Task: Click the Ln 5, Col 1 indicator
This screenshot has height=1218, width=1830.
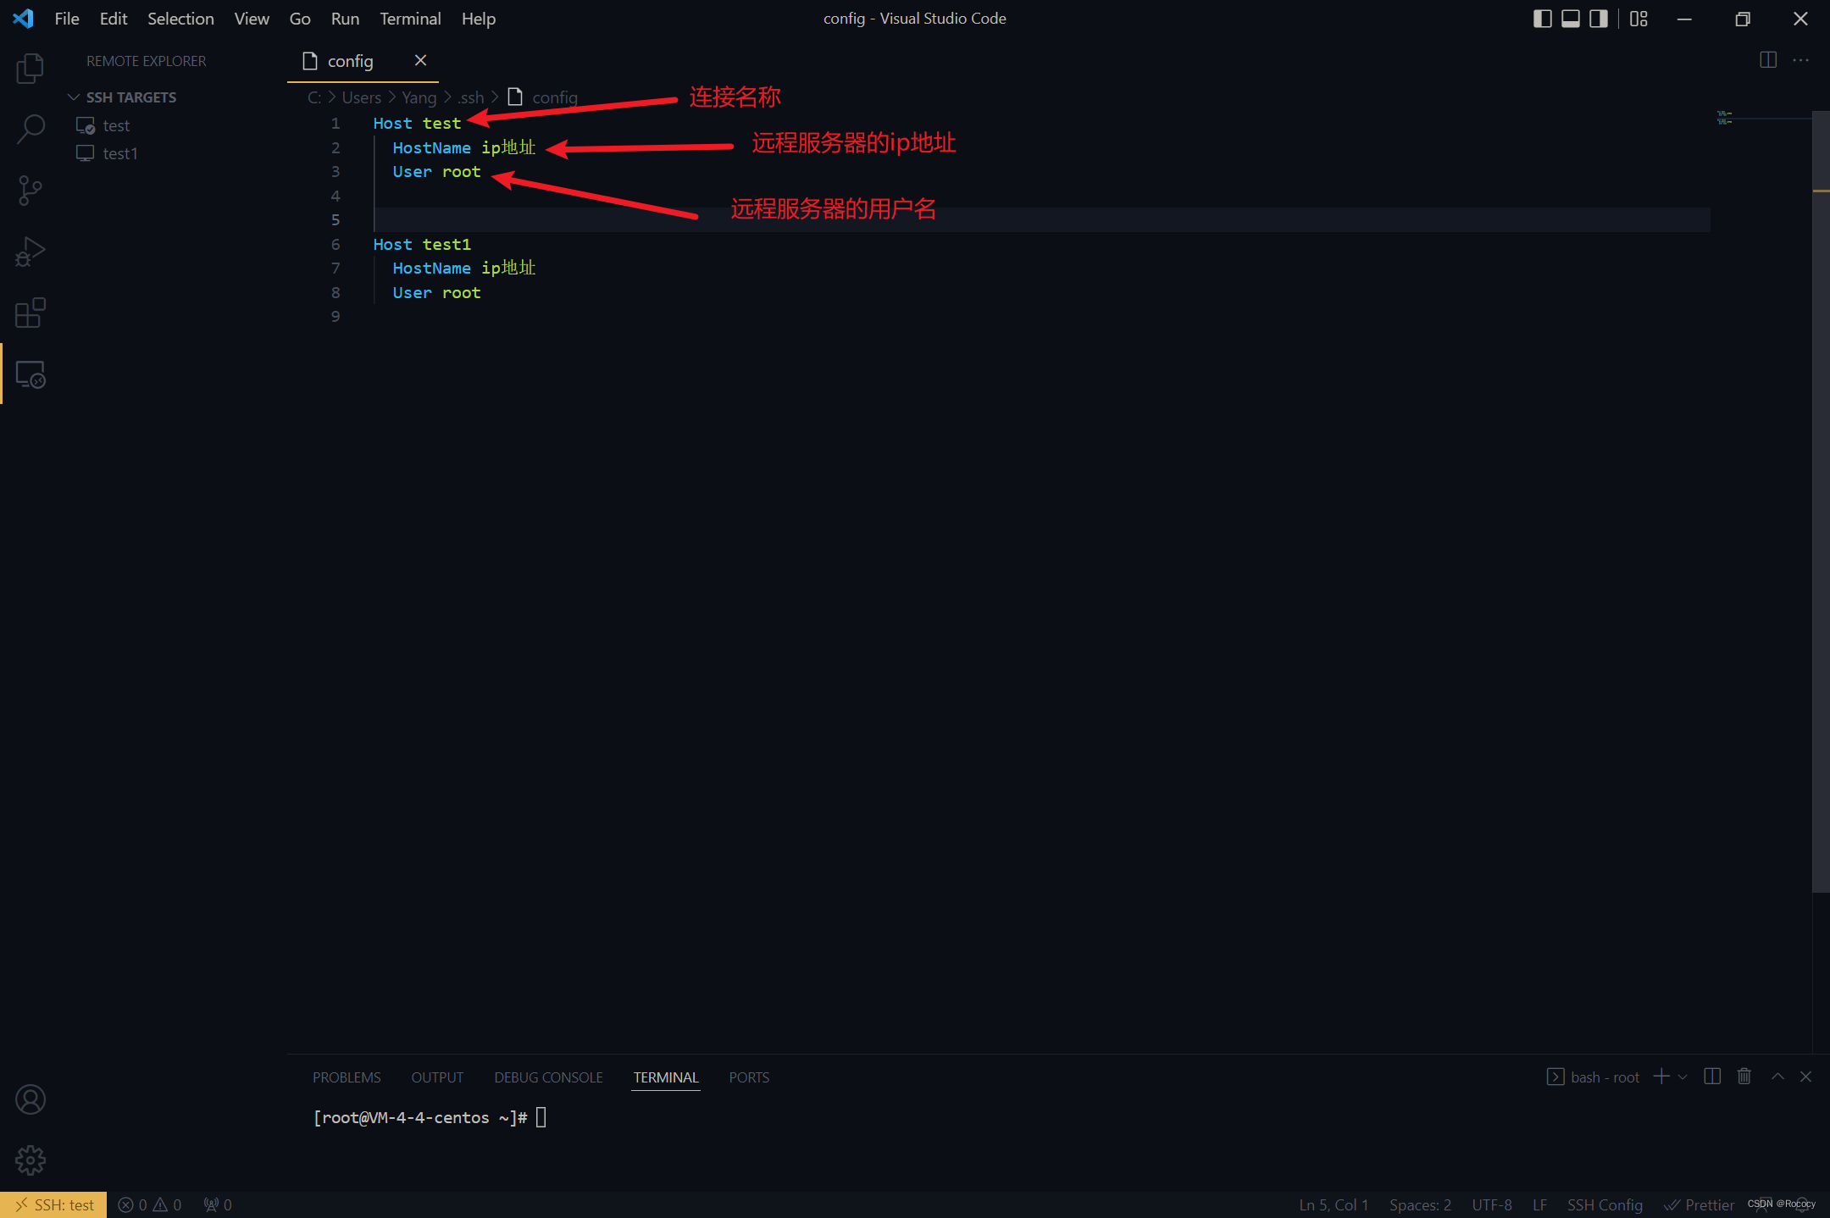Action: (x=1334, y=1204)
